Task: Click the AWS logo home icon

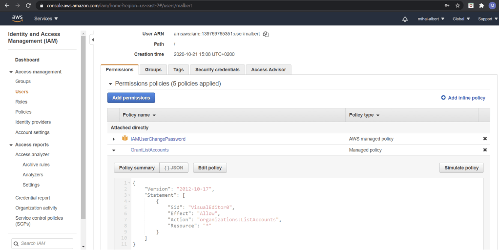Action: pyautogui.click(x=18, y=19)
